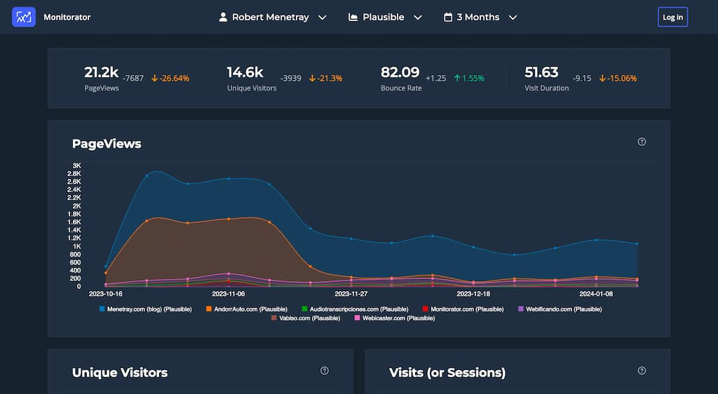Open help icon for Visits (or Sessions) panel
718x394 pixels.
[642, 371]
